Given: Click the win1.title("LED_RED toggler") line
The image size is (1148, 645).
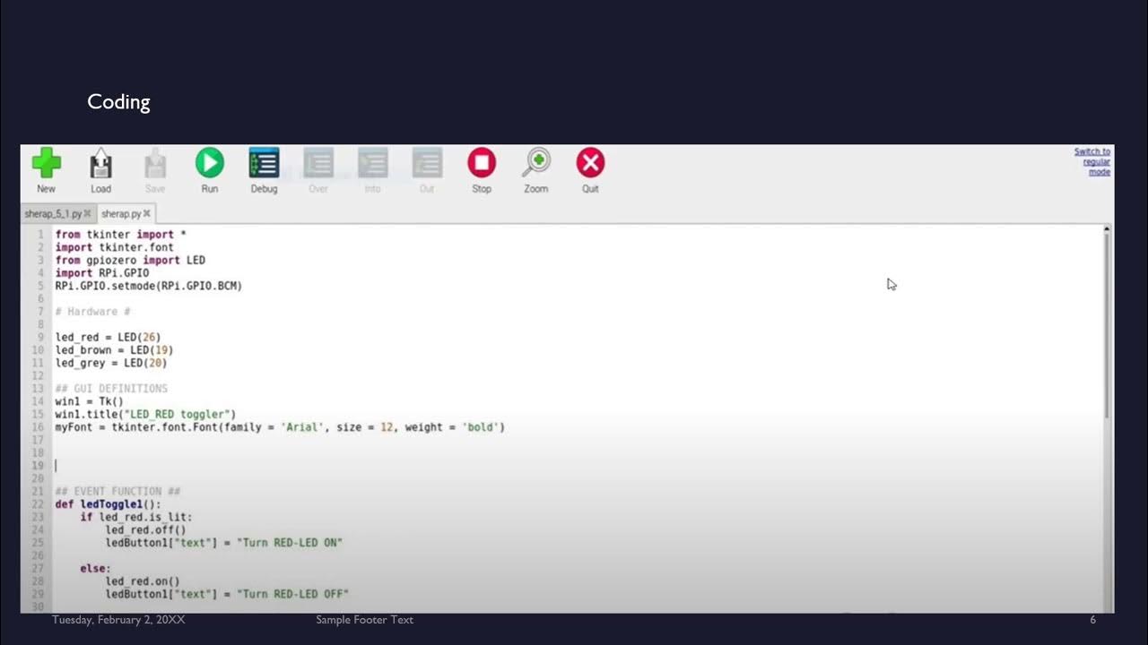Looking at the screenshot, I should click(x=145, y=414).
